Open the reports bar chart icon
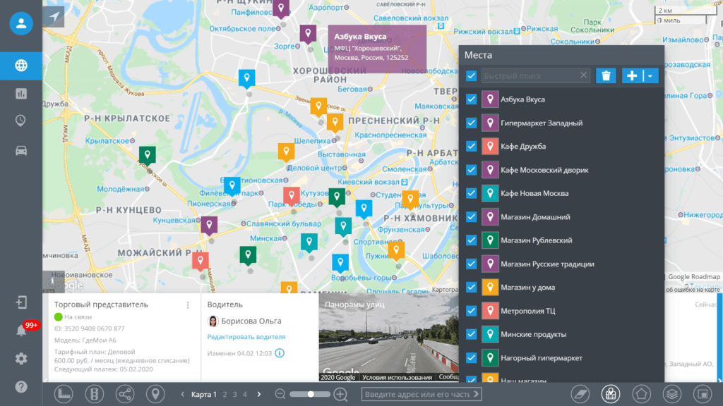The width and height of the screenshot is (723, 406). pos(21,94)
